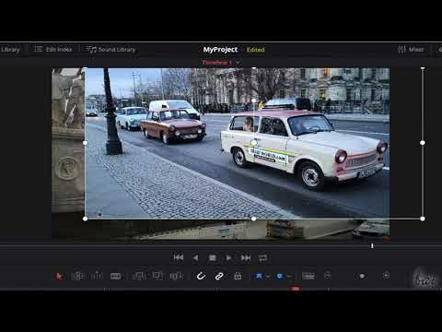Add a blue marker

[280, 276]
